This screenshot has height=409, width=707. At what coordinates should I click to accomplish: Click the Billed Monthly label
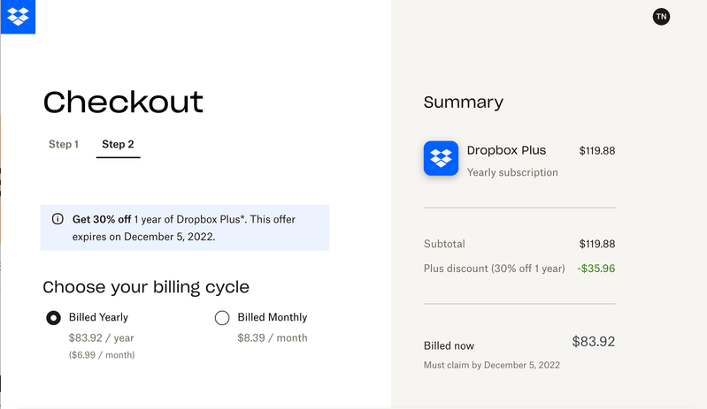(x=273, y=317)
